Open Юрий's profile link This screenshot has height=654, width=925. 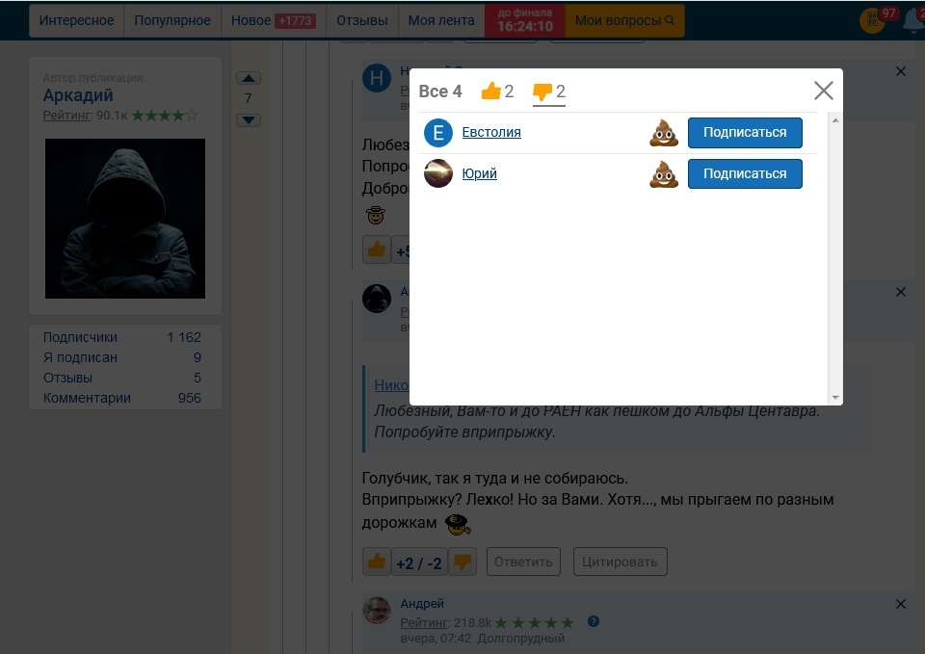tap(479, 174)
